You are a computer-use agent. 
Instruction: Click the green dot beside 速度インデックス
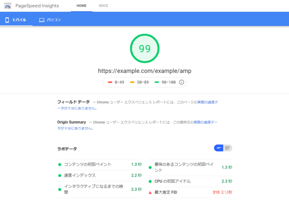[x=60, y=176]
